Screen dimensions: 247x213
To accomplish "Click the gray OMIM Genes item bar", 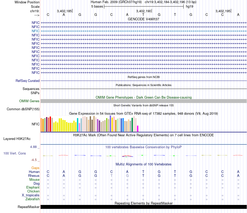I will coord(144,101).
